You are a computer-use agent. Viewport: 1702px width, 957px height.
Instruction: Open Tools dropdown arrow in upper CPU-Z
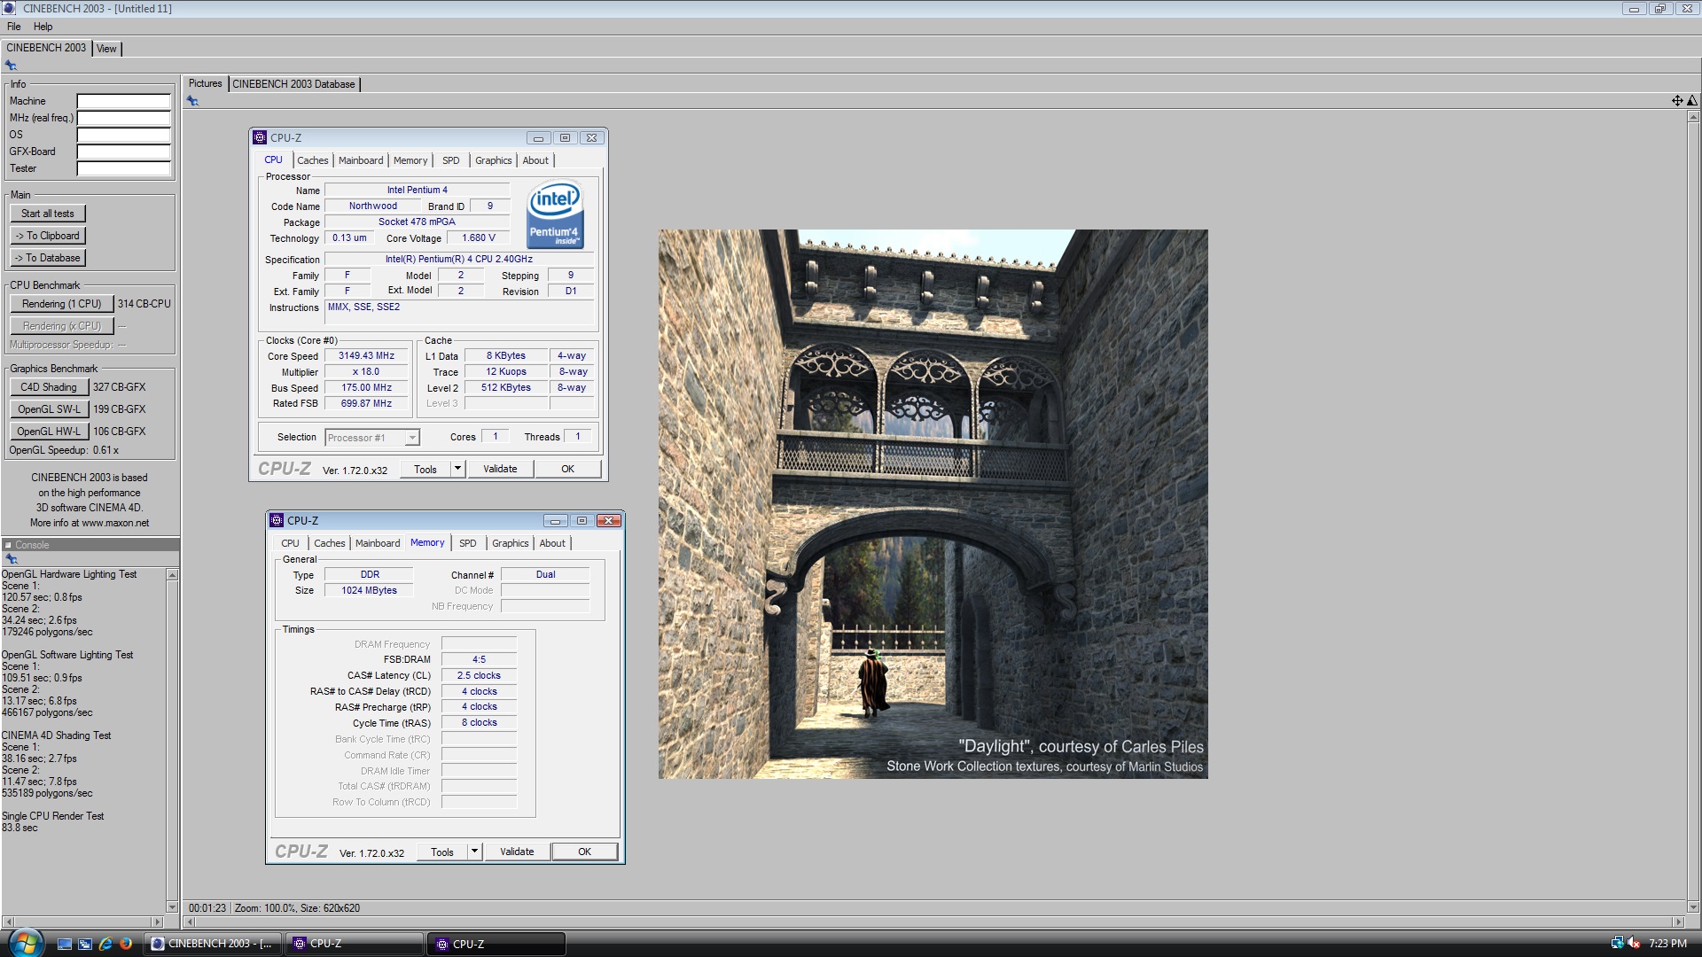458,470
